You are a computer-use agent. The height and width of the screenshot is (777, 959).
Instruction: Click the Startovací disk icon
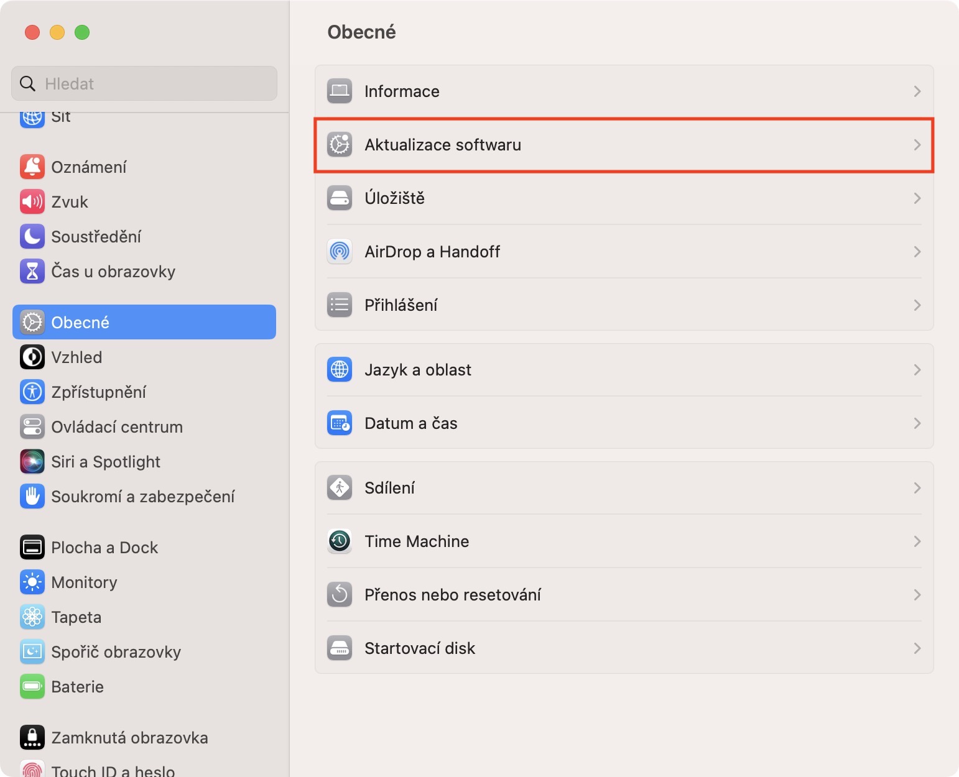pos(340,648)
